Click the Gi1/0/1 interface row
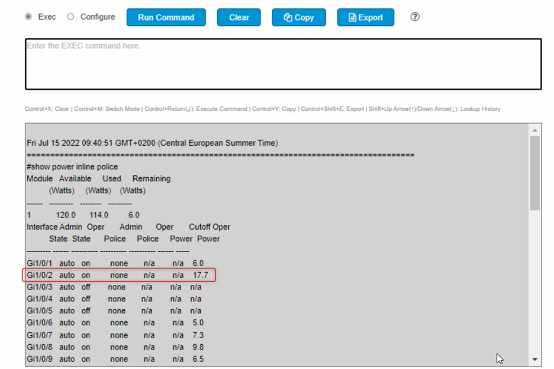The width and height of the screenshot is (554, 369). [115, 263]
